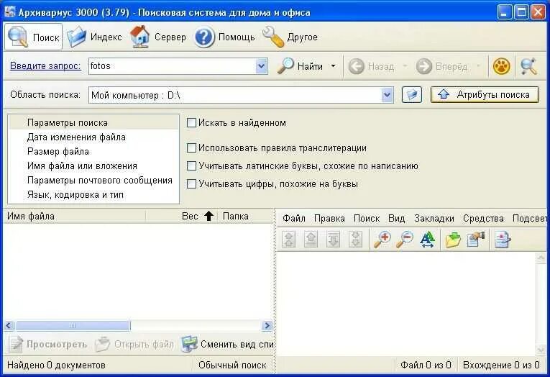Open the Файл menu in viewer

(294, 218)
